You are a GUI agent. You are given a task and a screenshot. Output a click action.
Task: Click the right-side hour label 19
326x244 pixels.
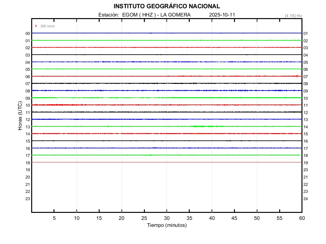(x=306, y=163)
